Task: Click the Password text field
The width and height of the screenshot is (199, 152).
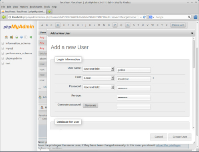Action: [134, 88]
